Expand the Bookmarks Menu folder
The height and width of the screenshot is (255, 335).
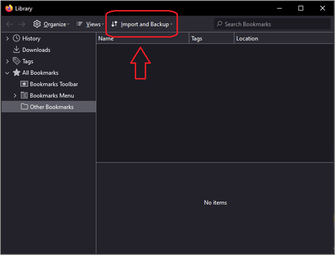point(15,96)
